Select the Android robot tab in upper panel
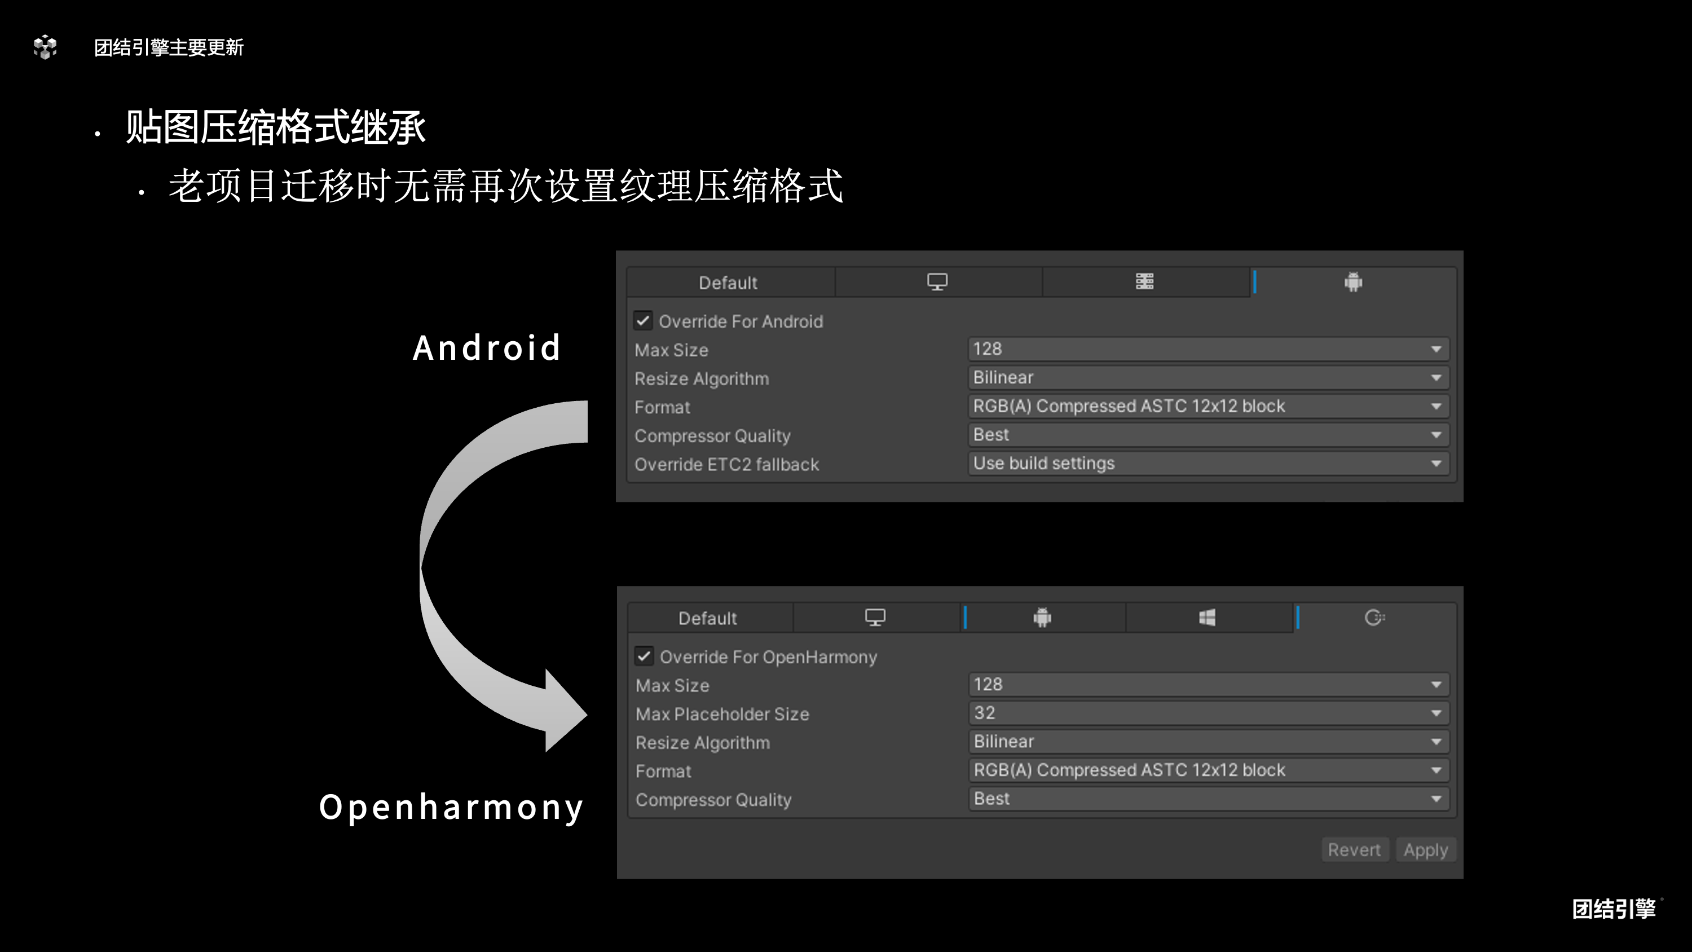The image size is (1692, 952). [1353, 282]
